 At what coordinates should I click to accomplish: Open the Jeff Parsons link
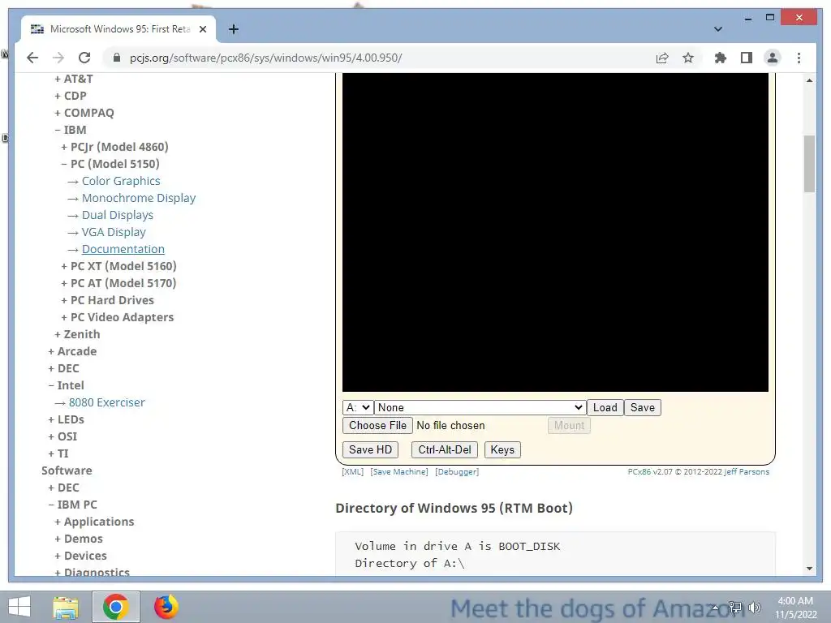[x=747, y=471]
